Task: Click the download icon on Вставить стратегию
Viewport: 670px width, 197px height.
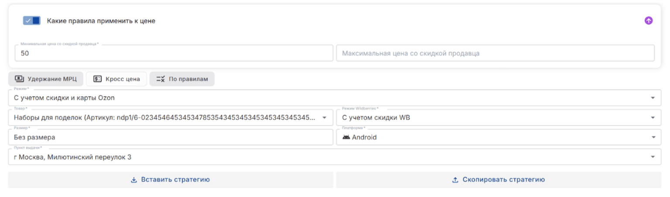Action: (134, 180)
